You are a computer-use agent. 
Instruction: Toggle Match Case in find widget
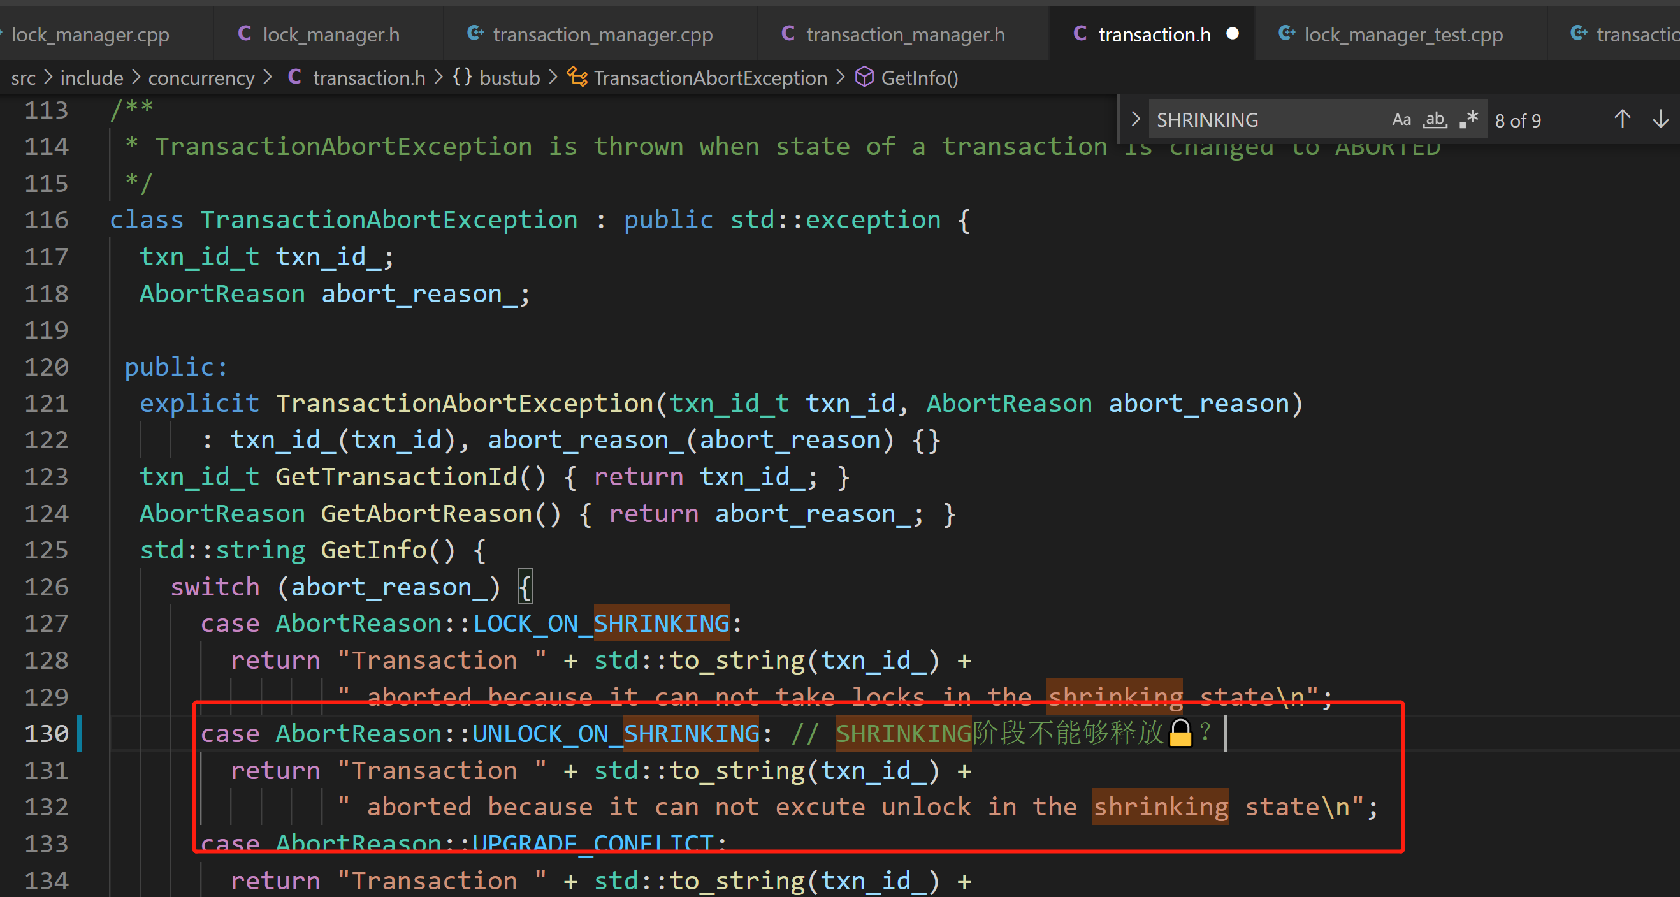click(x=1401, y=120)
